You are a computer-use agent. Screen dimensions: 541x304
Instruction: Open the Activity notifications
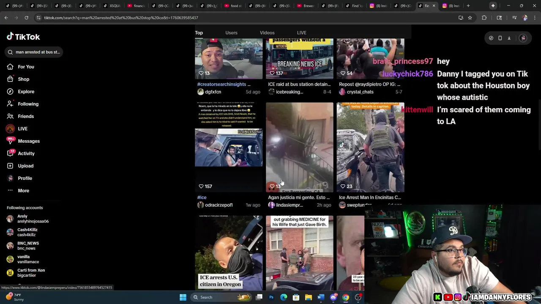[26, 153]
